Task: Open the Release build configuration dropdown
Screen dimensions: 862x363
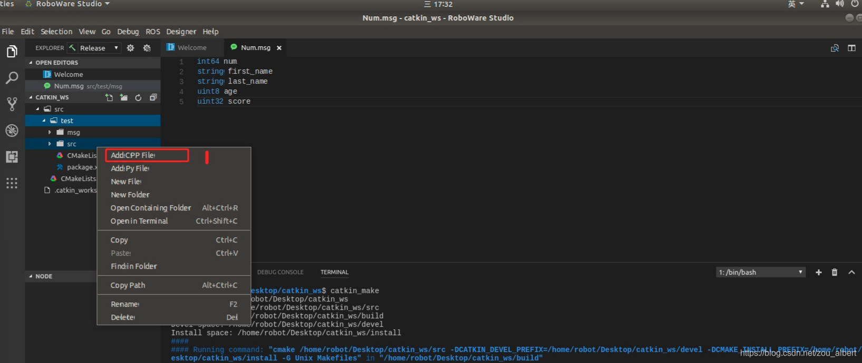Action: pos(99,48)
